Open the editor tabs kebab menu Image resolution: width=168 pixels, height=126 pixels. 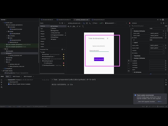166,20
